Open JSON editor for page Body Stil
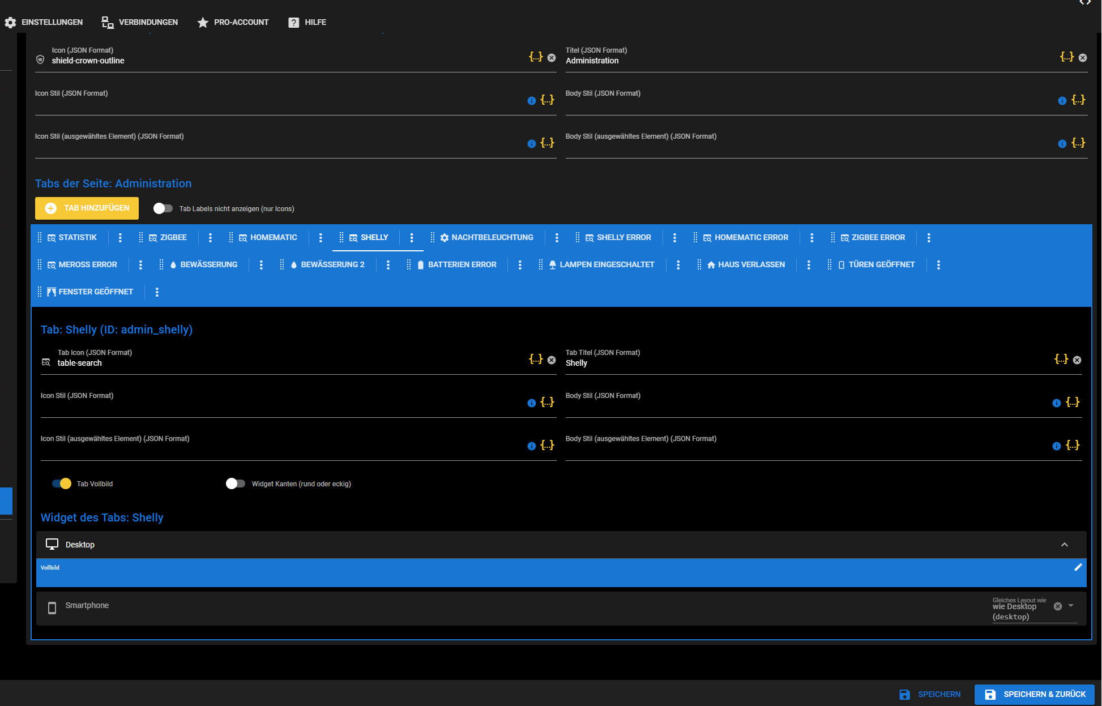The width and height of the screenshot is (1102, 706). coord(1078,100)
